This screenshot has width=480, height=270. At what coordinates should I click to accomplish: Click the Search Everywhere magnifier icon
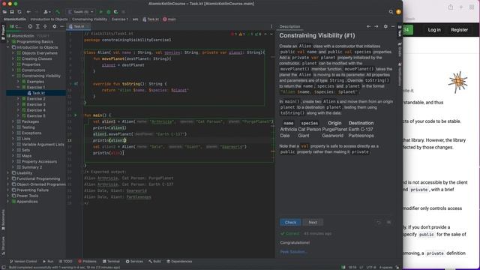click(x=391, y=12)
